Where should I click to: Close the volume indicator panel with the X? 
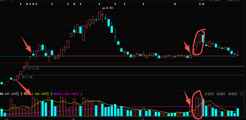point(242,94)
